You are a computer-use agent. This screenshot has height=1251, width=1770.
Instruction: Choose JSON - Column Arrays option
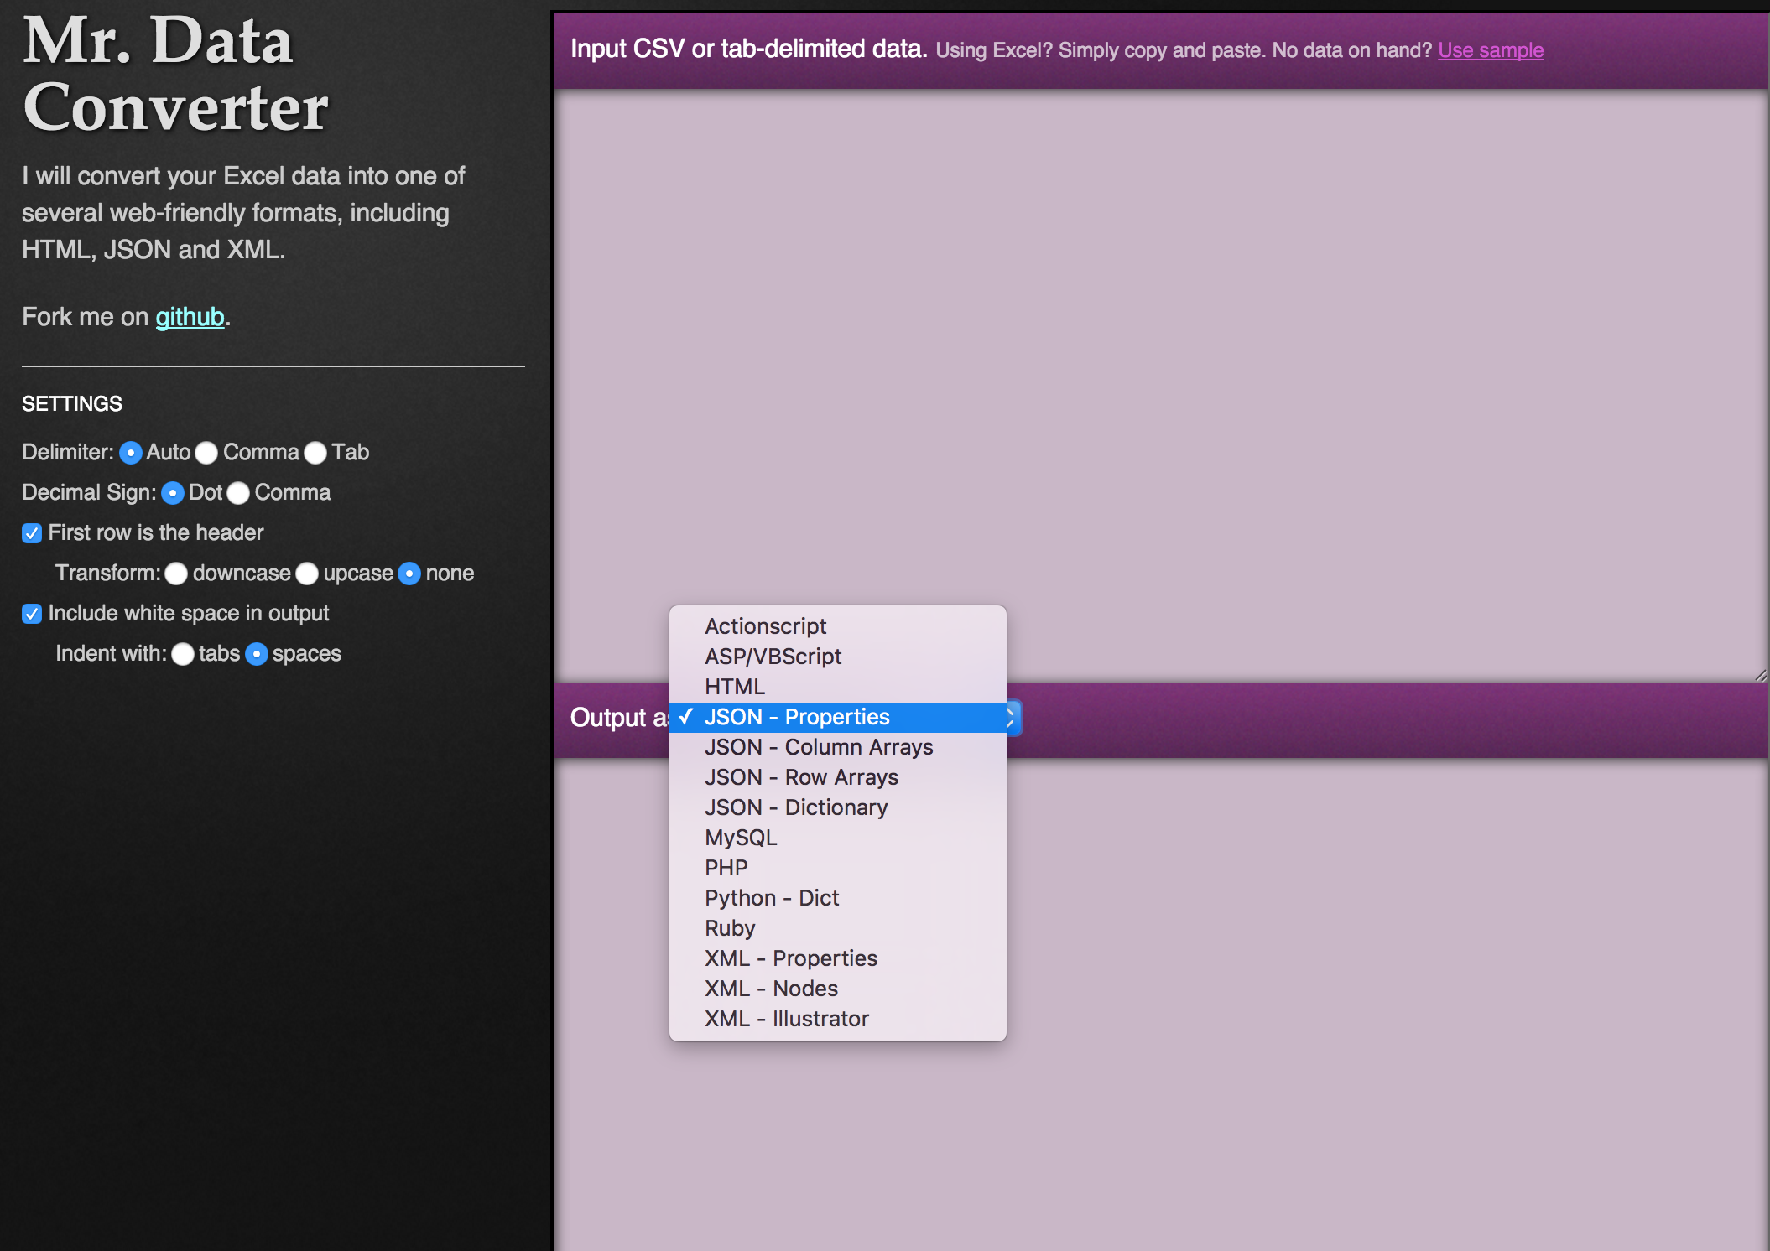tap(838, 747)
